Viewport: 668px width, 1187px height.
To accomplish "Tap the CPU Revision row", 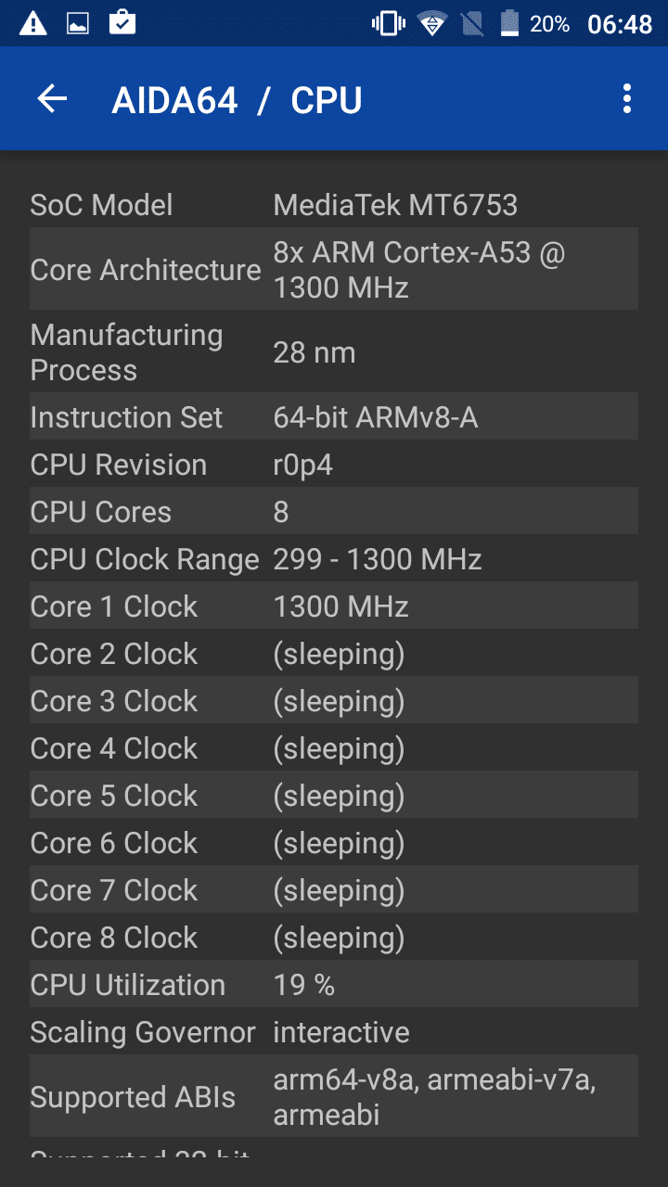I will (x=334, y=465).
